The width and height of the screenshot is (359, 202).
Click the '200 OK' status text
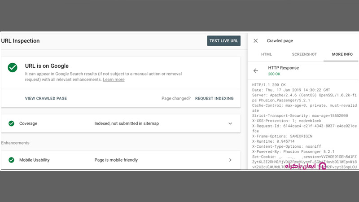tap(274, 74)
